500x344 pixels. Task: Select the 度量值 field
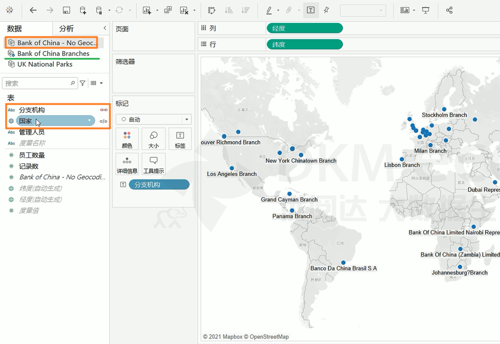pyautogui.click(x=29, y=211)
